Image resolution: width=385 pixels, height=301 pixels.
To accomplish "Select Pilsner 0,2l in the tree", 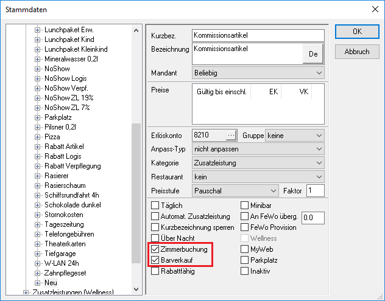I will 60,127.
